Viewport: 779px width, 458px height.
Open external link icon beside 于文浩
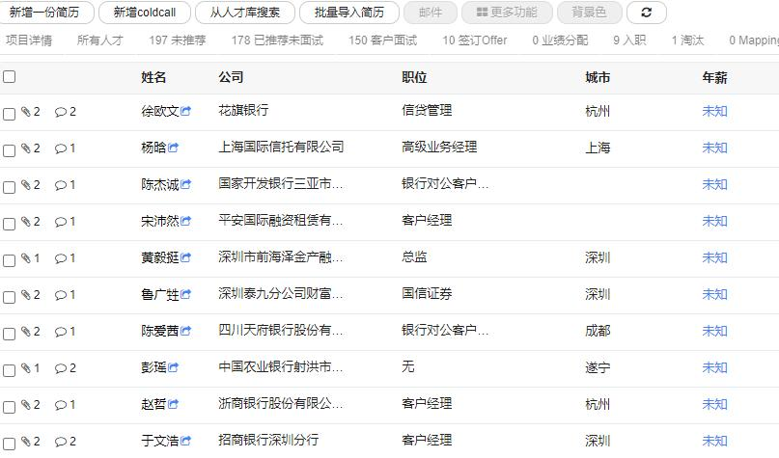pos(186,442)
